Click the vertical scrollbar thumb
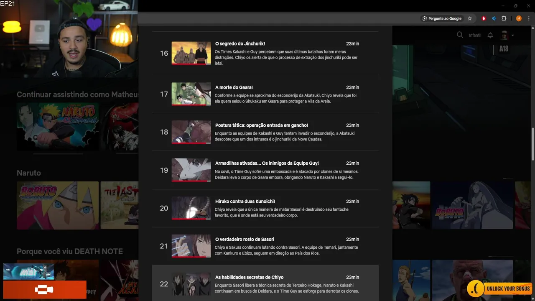Viewport: 535px width, 301px height. [x=532, y=144]
